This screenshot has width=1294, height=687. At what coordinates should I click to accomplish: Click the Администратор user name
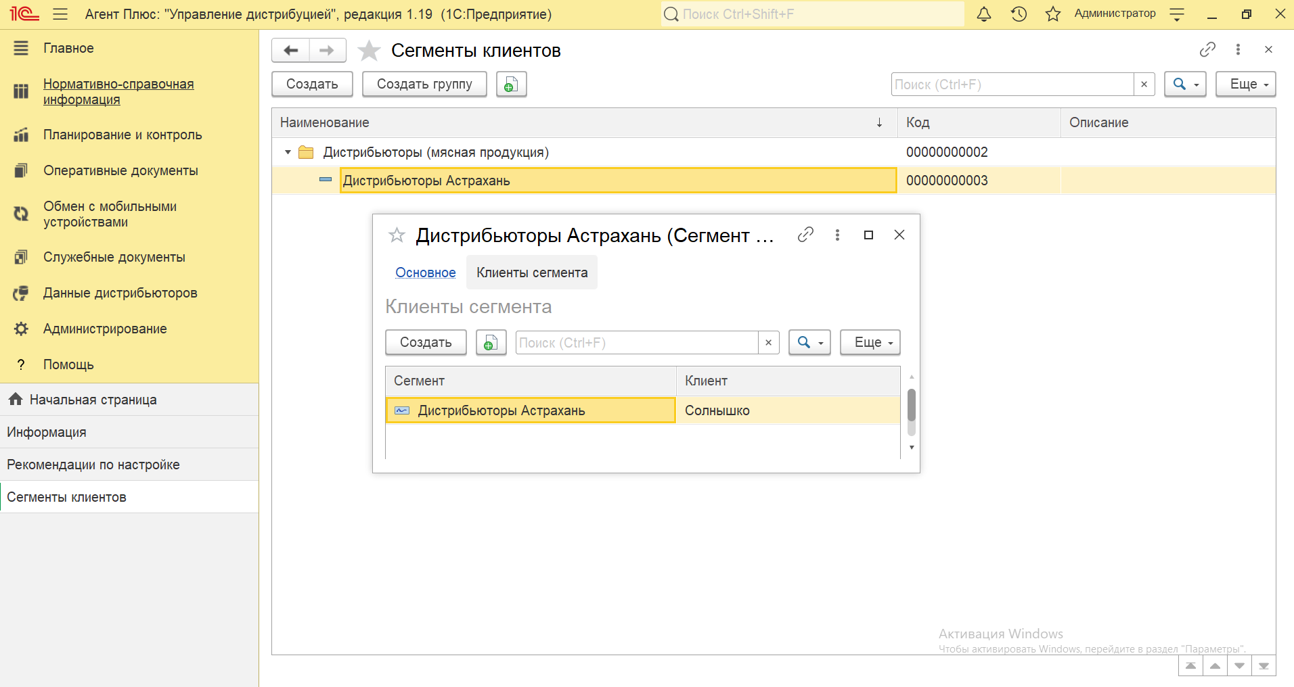point(1115,14)
